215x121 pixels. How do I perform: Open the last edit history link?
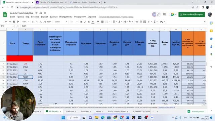(x=116, y=17)
